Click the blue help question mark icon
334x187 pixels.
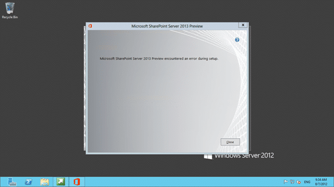coord(237,39)
